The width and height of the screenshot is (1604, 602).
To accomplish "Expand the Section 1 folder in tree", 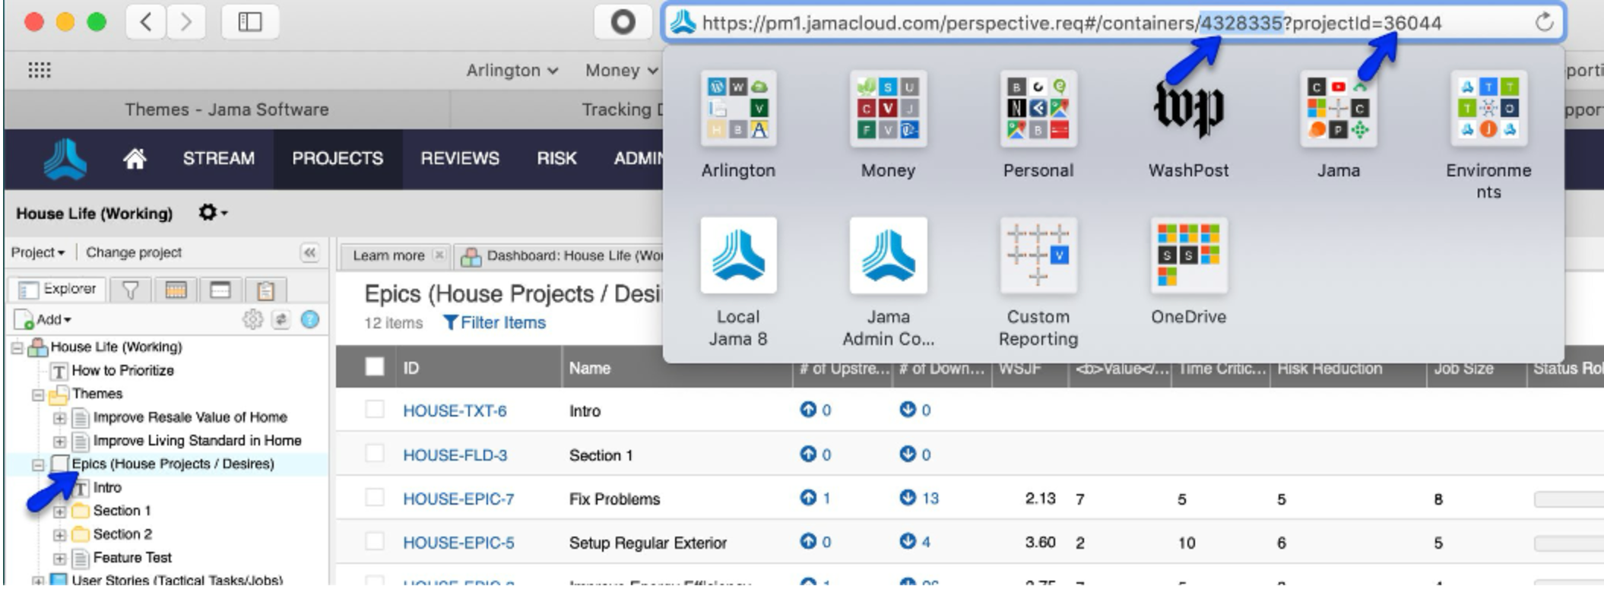I will tap(59, 512).
